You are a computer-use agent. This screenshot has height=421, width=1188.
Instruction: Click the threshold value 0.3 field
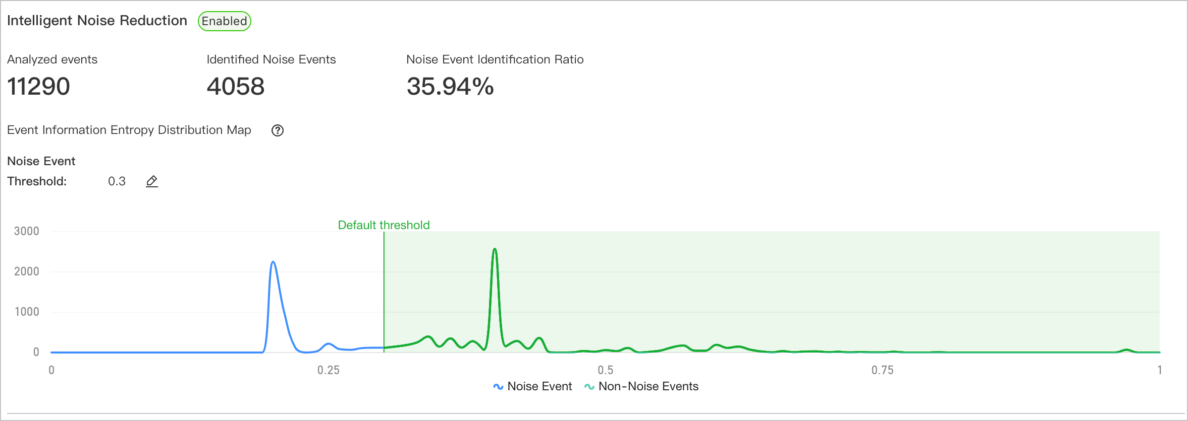coord(117,181)
